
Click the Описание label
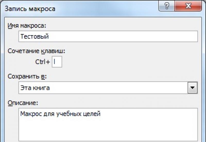point(23,102)
